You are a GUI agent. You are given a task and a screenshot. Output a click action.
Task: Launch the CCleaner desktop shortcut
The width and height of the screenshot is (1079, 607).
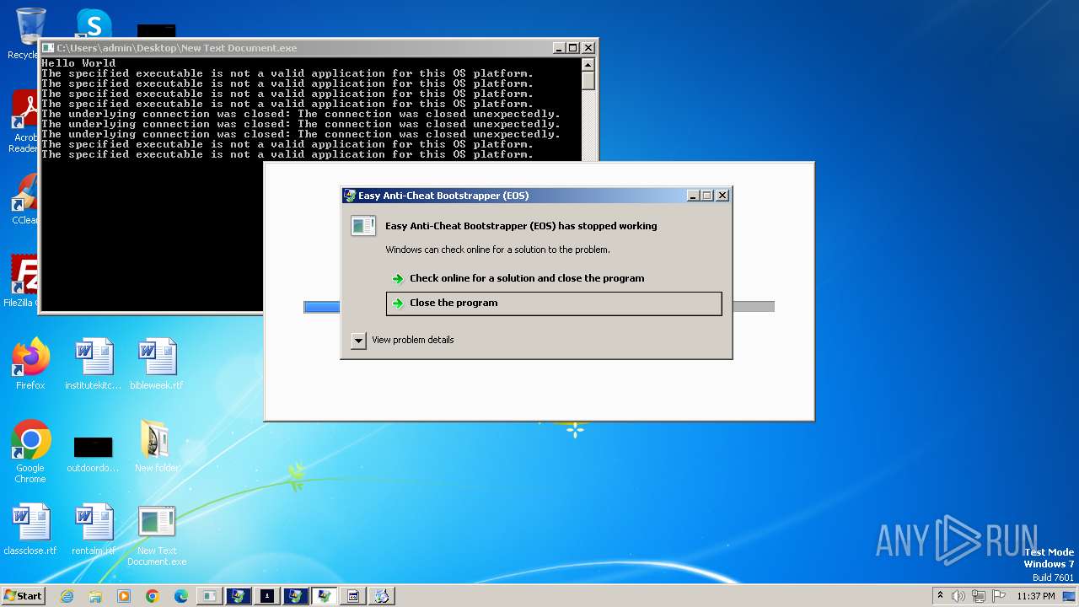tap(24, 199)
